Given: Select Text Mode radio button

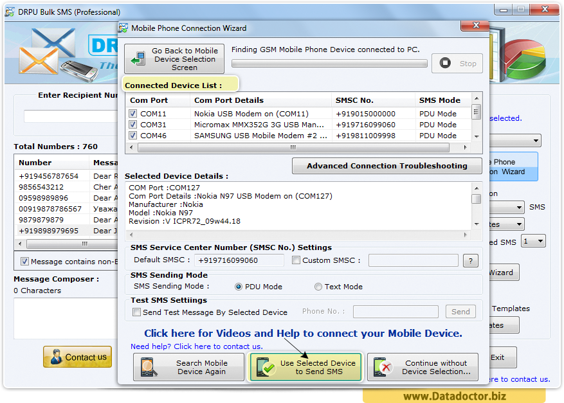Looking at the screenshot, I should click(x=318, y=287).
